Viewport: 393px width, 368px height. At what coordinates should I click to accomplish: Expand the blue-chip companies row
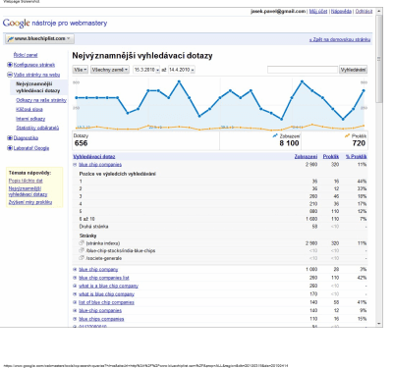(x=75, y=311)
